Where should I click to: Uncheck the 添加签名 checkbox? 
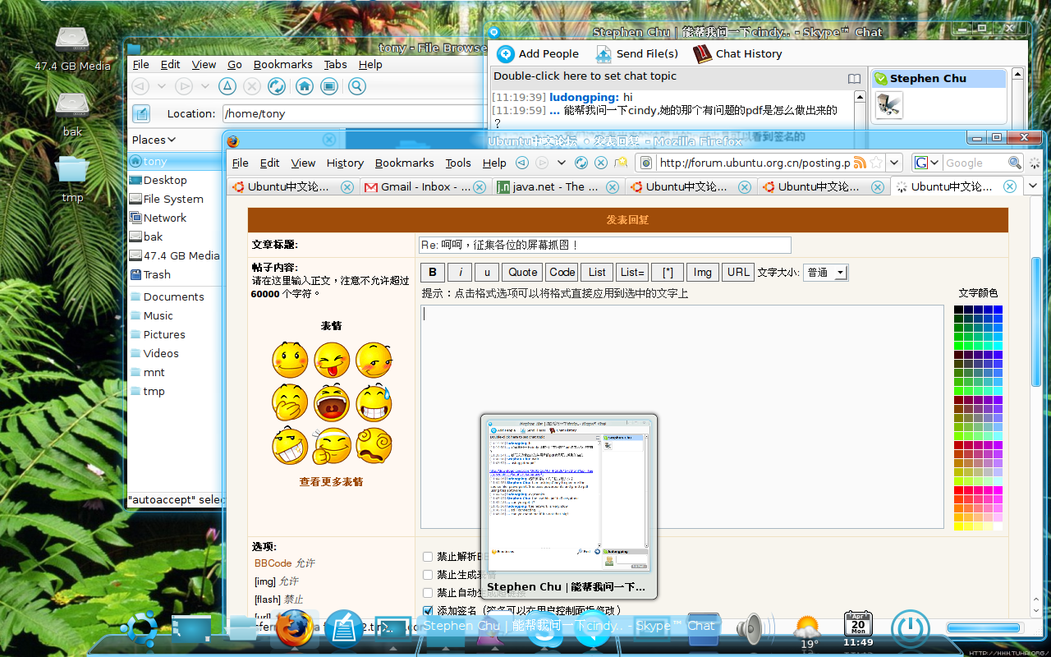(428, 610)
